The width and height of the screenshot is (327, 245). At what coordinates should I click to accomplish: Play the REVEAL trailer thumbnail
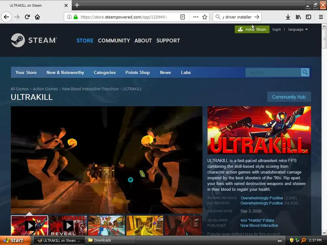click(68, 226)
